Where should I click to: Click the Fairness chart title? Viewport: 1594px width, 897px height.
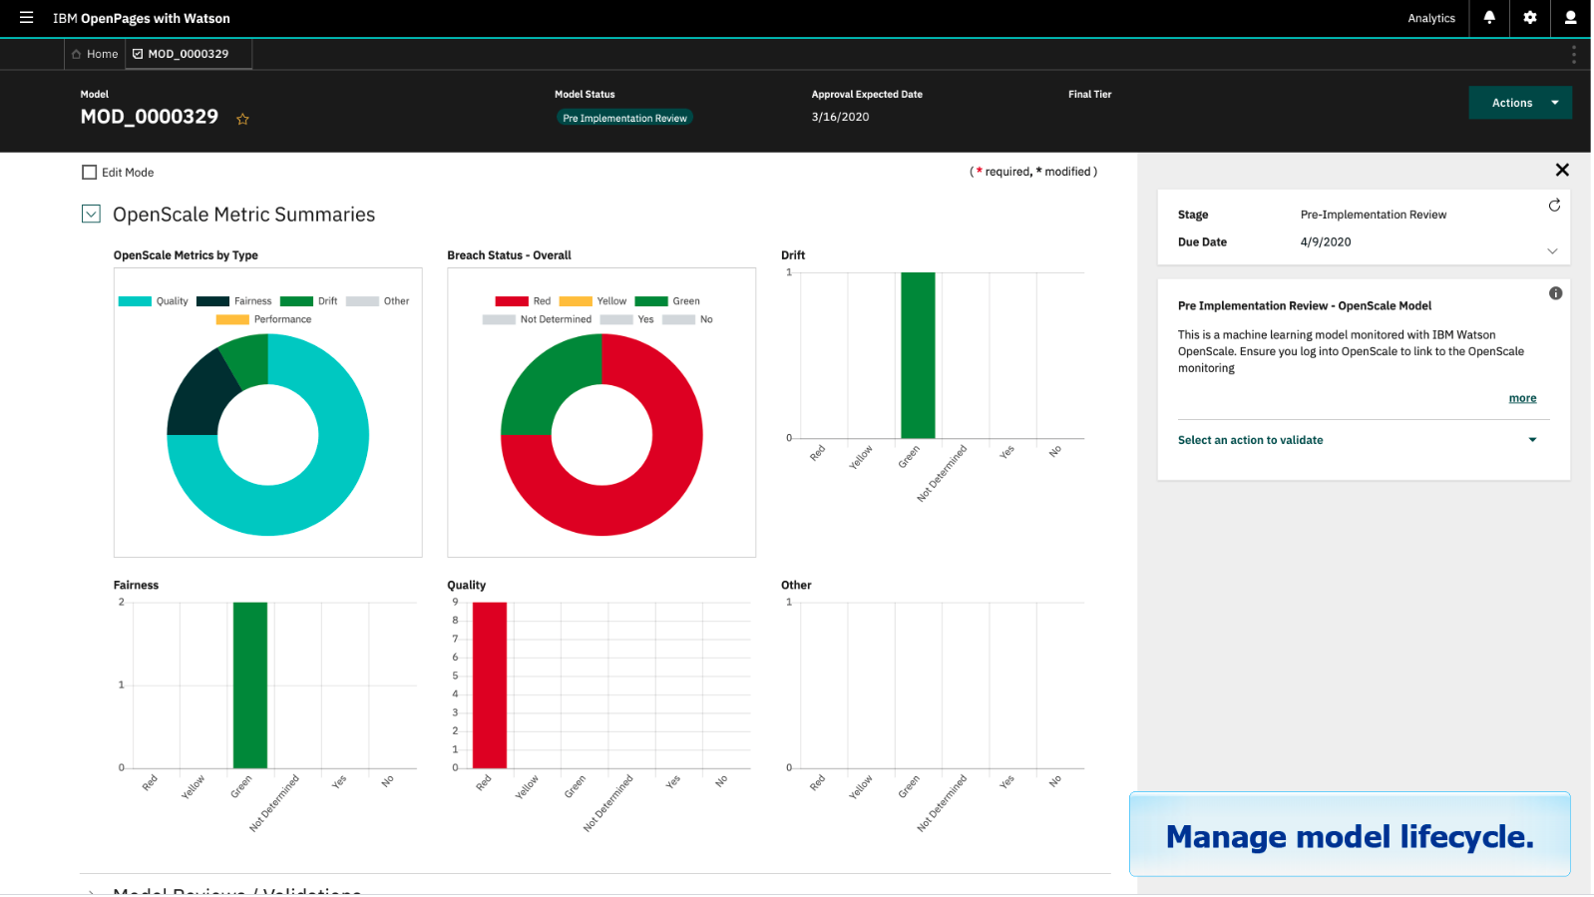click(136, 586)
